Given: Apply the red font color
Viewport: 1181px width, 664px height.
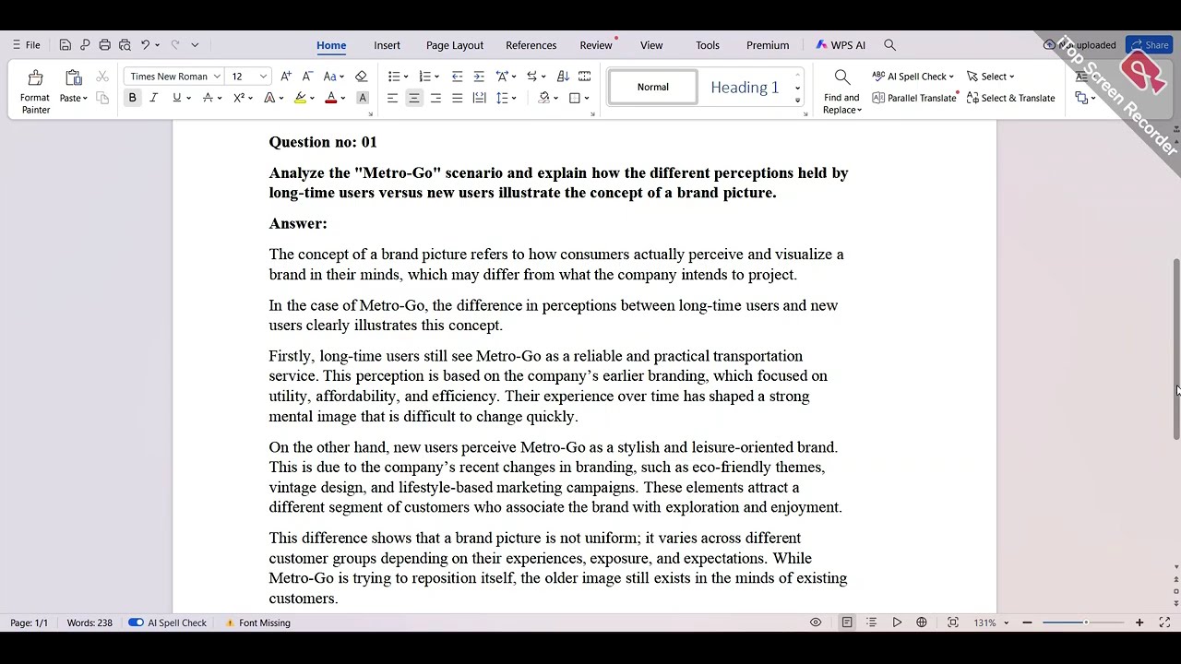Looking at the screenshot, I should tap(330, 98).
